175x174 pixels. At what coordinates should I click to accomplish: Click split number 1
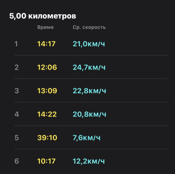[16, 44]
